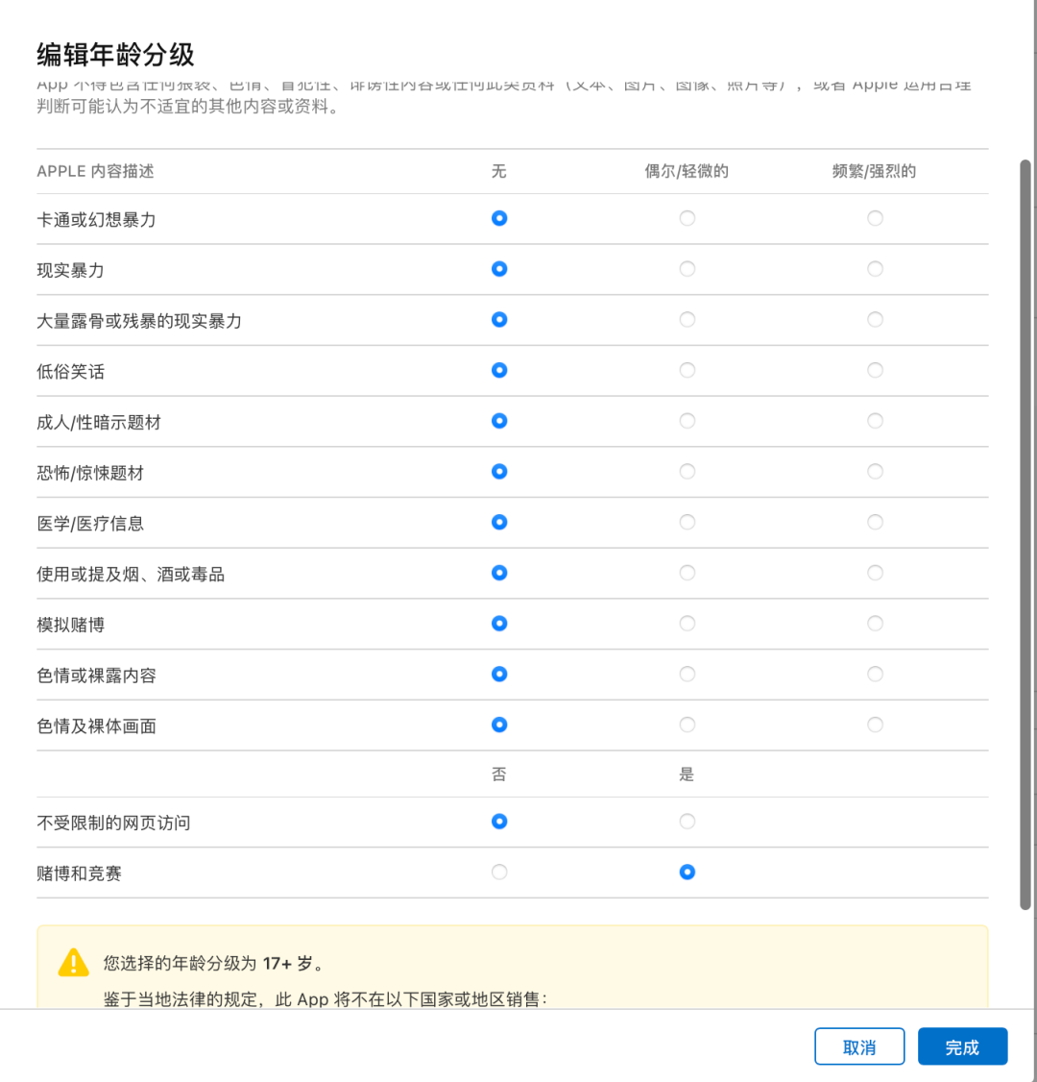Select 无 for 大量露骨或残暴的现实暴力
This screenshot has height=1082, width=1037.
(499, 319)
